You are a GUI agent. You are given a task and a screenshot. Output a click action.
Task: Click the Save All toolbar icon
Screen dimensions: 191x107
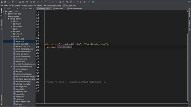tap(5, 2)
